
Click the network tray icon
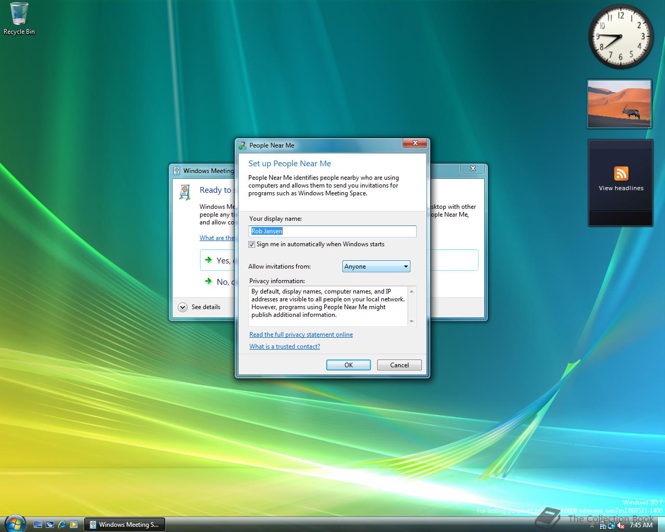tap(612, 526)
